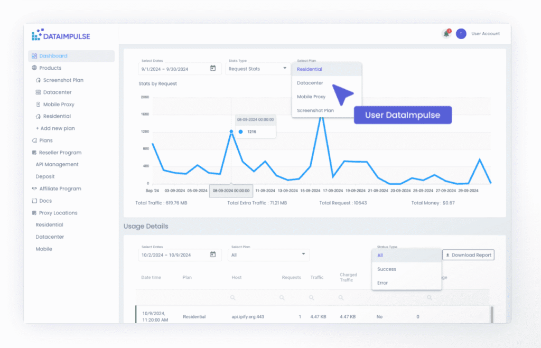Click the usage details dates input field

tap(180, 255)
